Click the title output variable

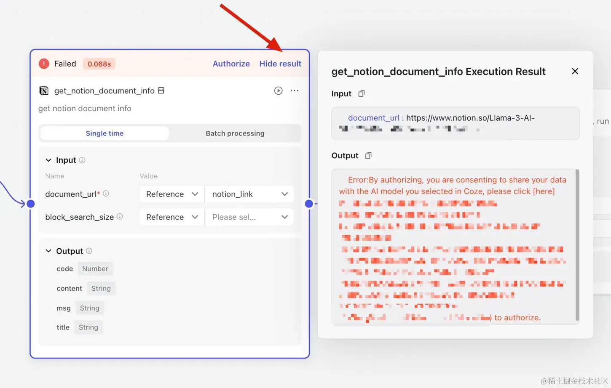click(63, 327)
